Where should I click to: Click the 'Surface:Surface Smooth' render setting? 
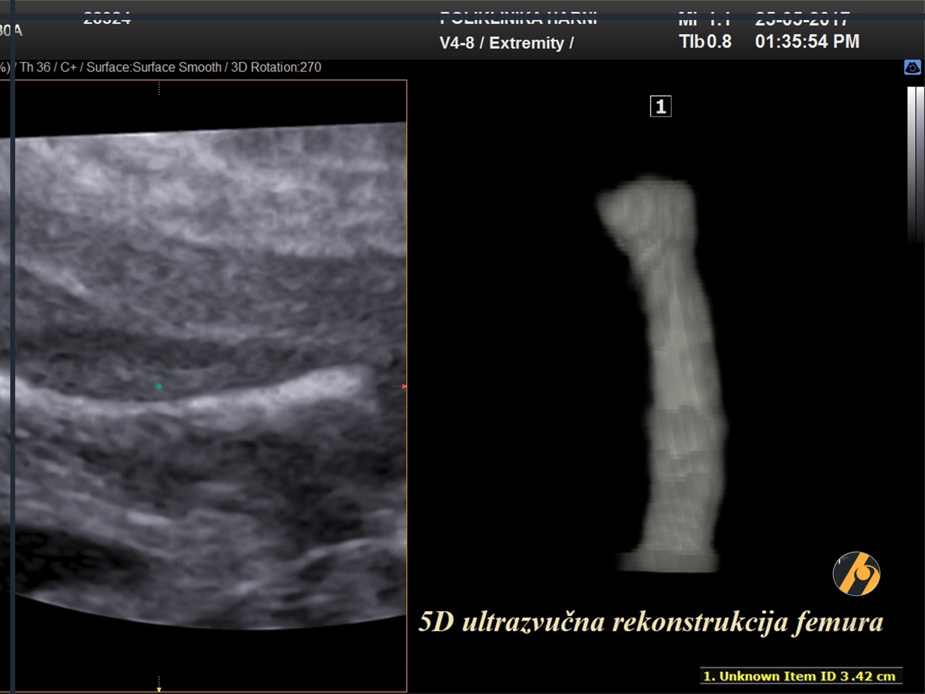coord(153,67)
